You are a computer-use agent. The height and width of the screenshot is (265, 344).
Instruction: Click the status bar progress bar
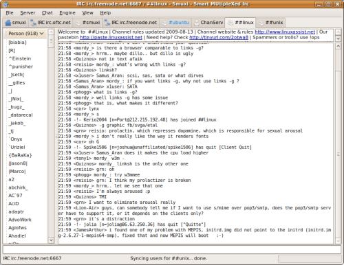310,259
